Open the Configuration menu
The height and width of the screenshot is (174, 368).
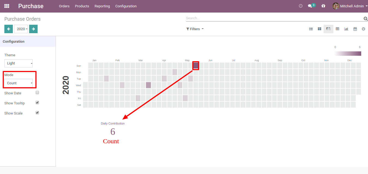tap(126, 6)
